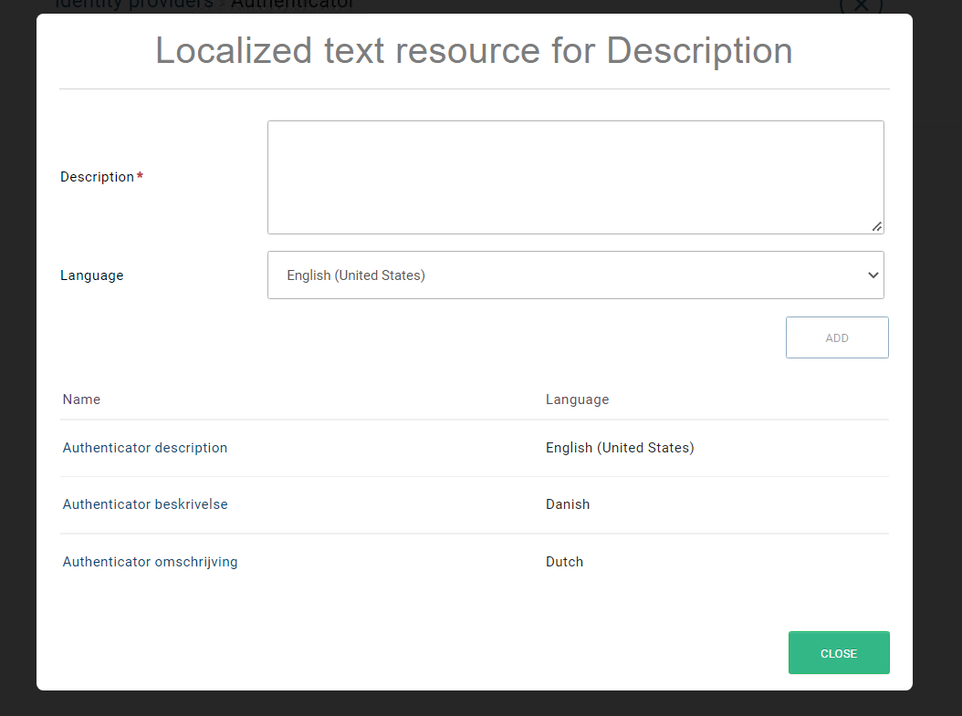
Task: Click the chevron arrow of the Language select
Action: [x=873, y=275]
